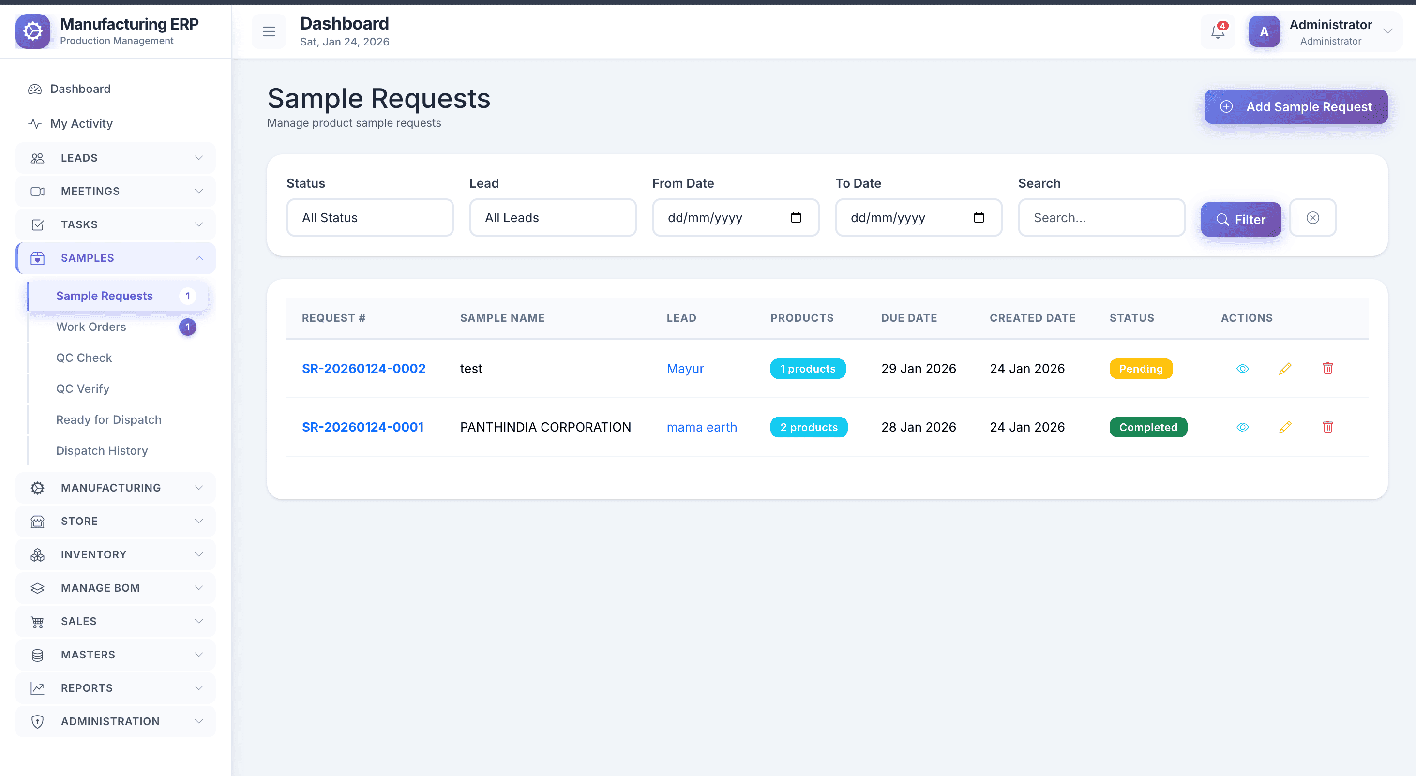Open the All Status dropdown

click(x=370, y=218)
